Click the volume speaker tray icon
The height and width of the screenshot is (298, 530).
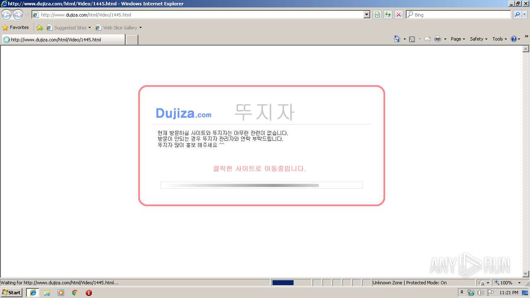coord(481,293)
